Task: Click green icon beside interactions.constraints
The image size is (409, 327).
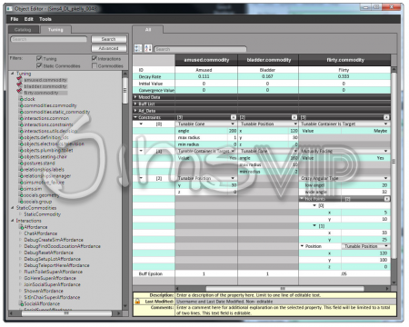Action: (22, 124)
